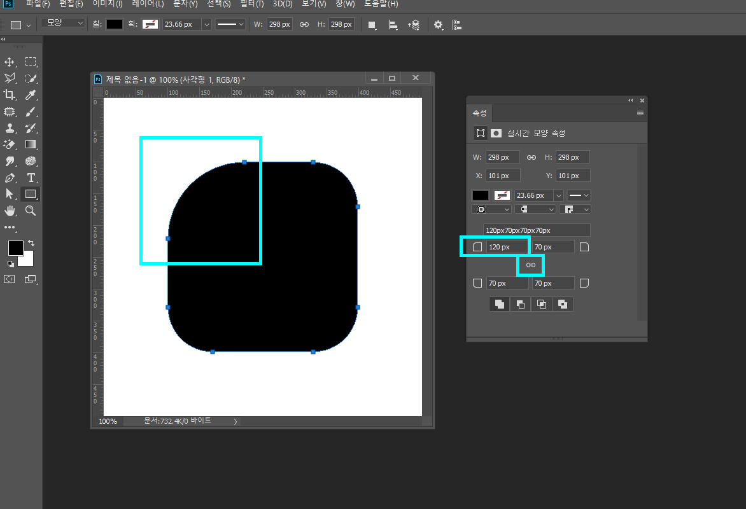Open path operations in options bar

(372, 25)
